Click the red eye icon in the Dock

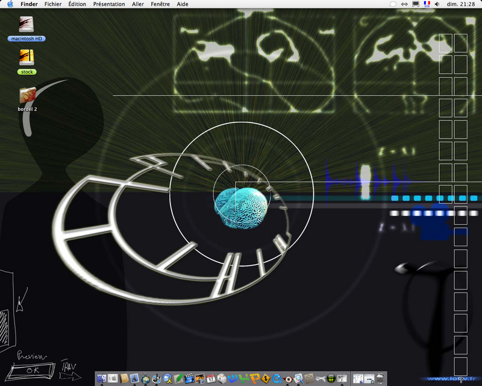pos(288,378)
